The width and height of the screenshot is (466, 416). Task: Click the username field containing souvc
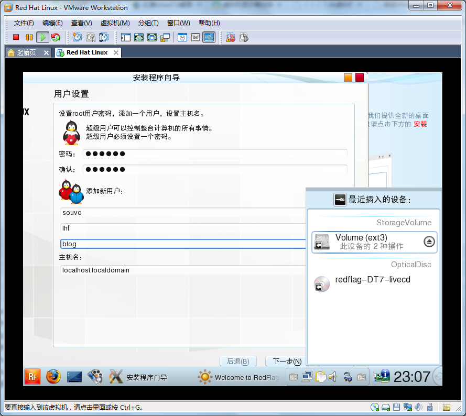[x=183, y=213]
